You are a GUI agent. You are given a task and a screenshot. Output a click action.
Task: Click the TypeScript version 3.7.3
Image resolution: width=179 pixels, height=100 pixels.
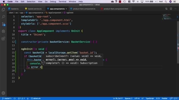click(158, 98)
